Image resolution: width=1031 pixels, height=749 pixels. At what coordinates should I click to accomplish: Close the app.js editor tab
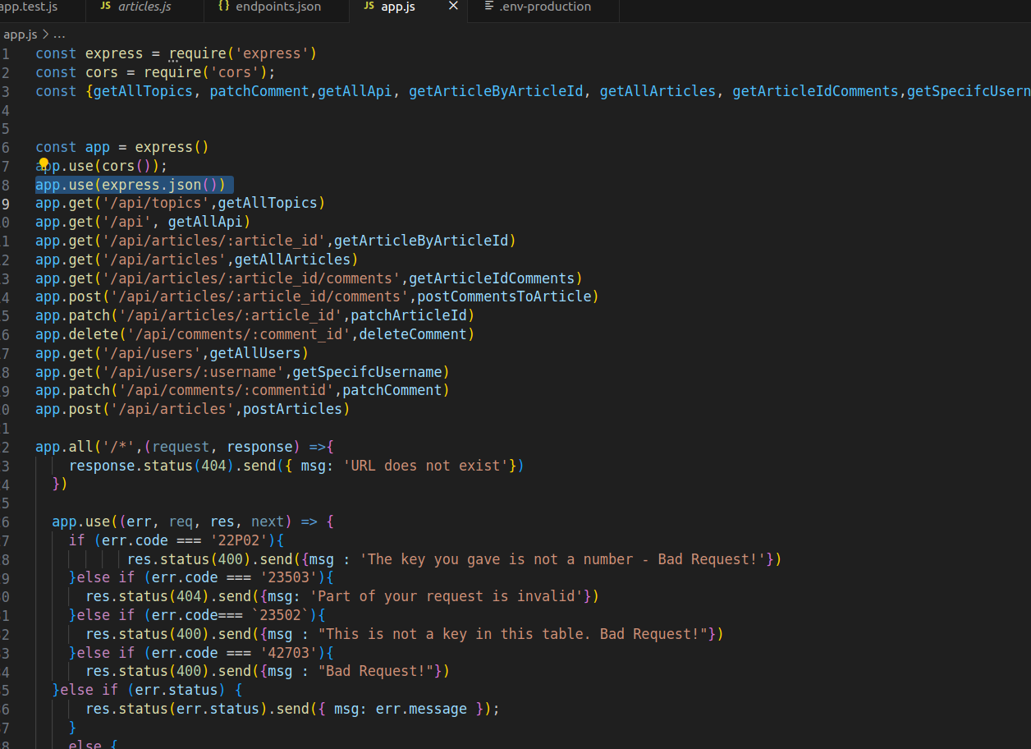pos(453,7)
